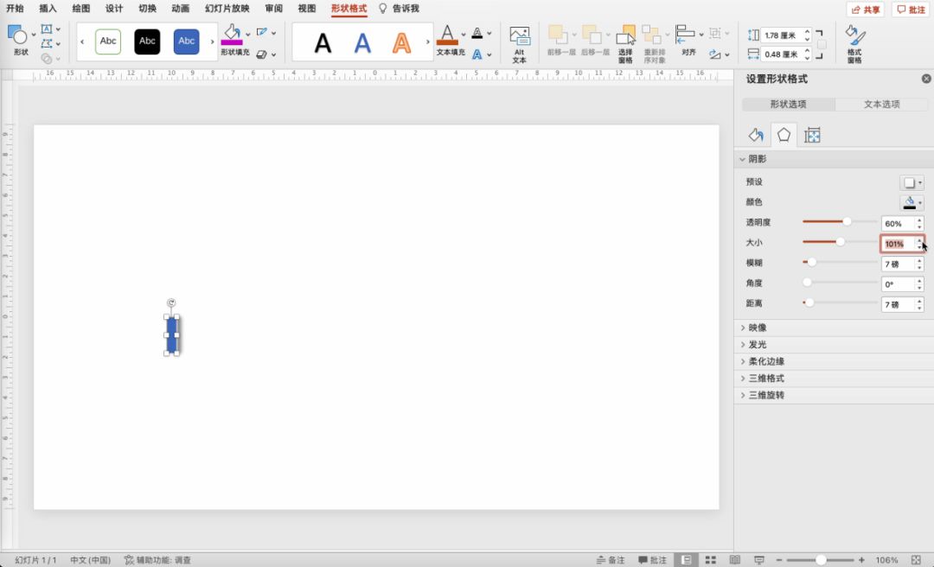934x567 pixels.
Task: Open the 选择窗格 selection pane
Action: coord(625,44)
